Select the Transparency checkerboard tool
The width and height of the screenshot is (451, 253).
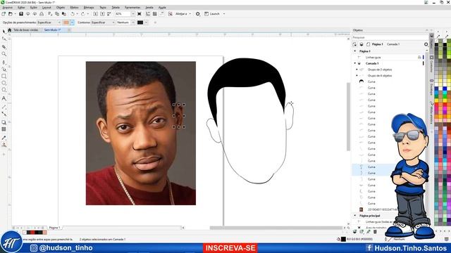click(x=4, y=129)
